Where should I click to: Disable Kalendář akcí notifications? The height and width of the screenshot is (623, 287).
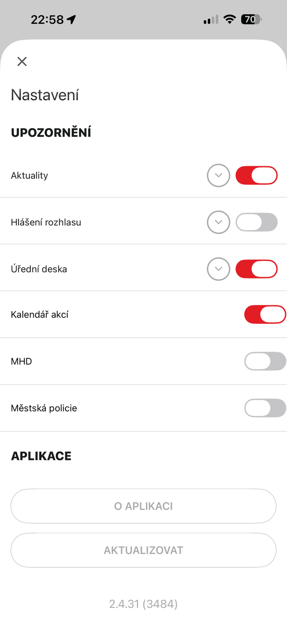click(265, 314)
